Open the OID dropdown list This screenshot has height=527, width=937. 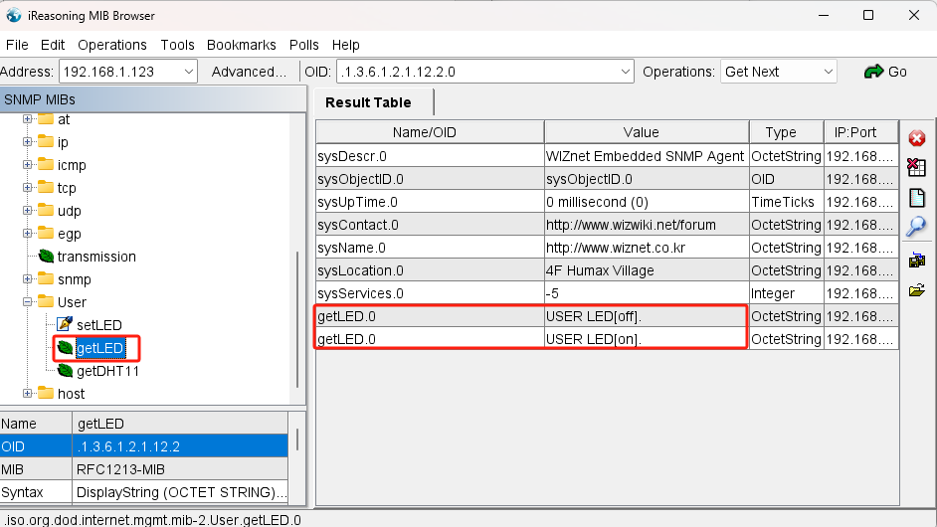(625, 72)
